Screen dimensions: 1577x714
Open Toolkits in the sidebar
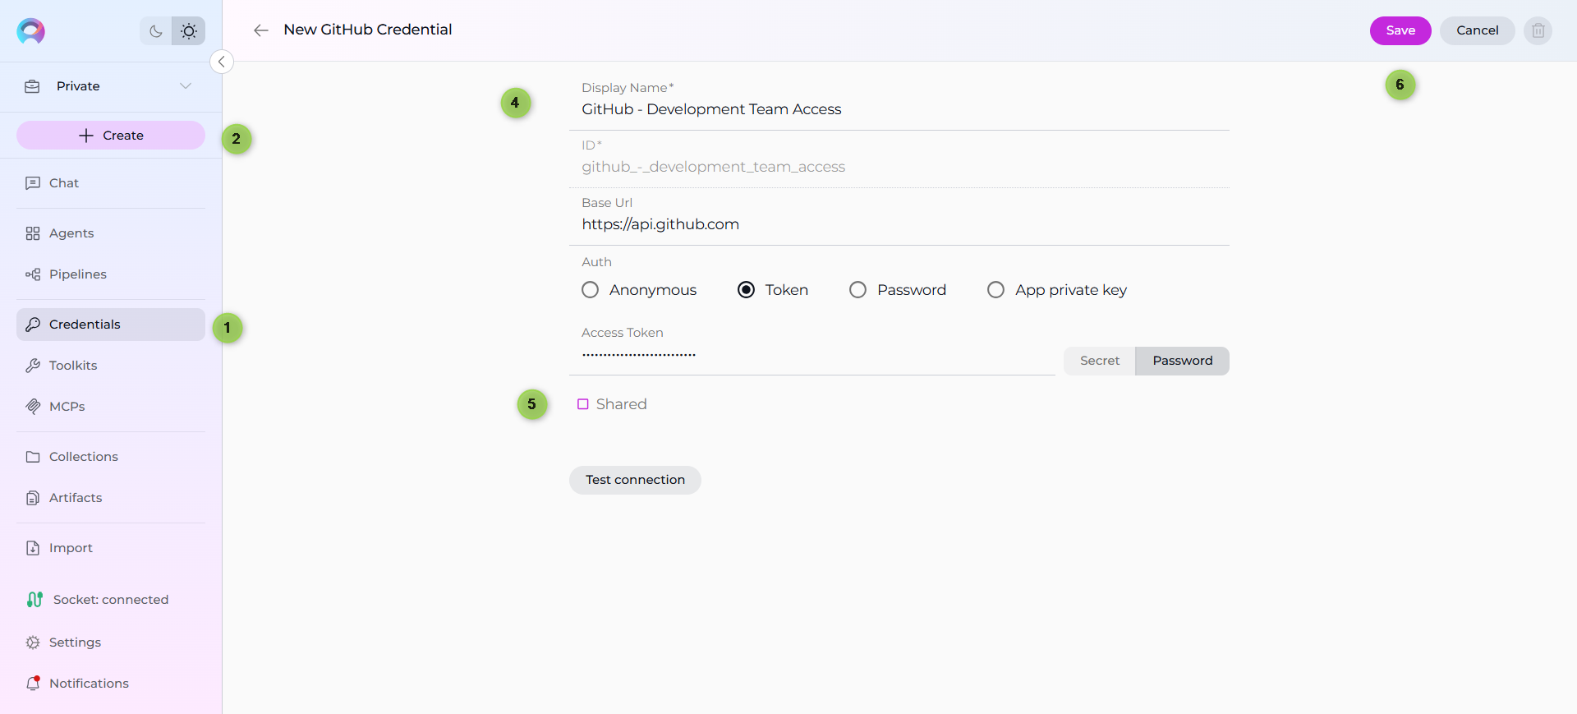[x=72, y=366]
